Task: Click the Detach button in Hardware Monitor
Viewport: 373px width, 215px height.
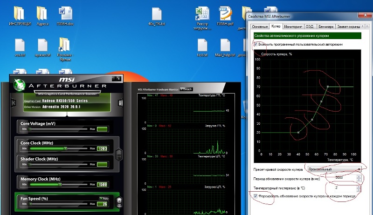Action: 186,89
